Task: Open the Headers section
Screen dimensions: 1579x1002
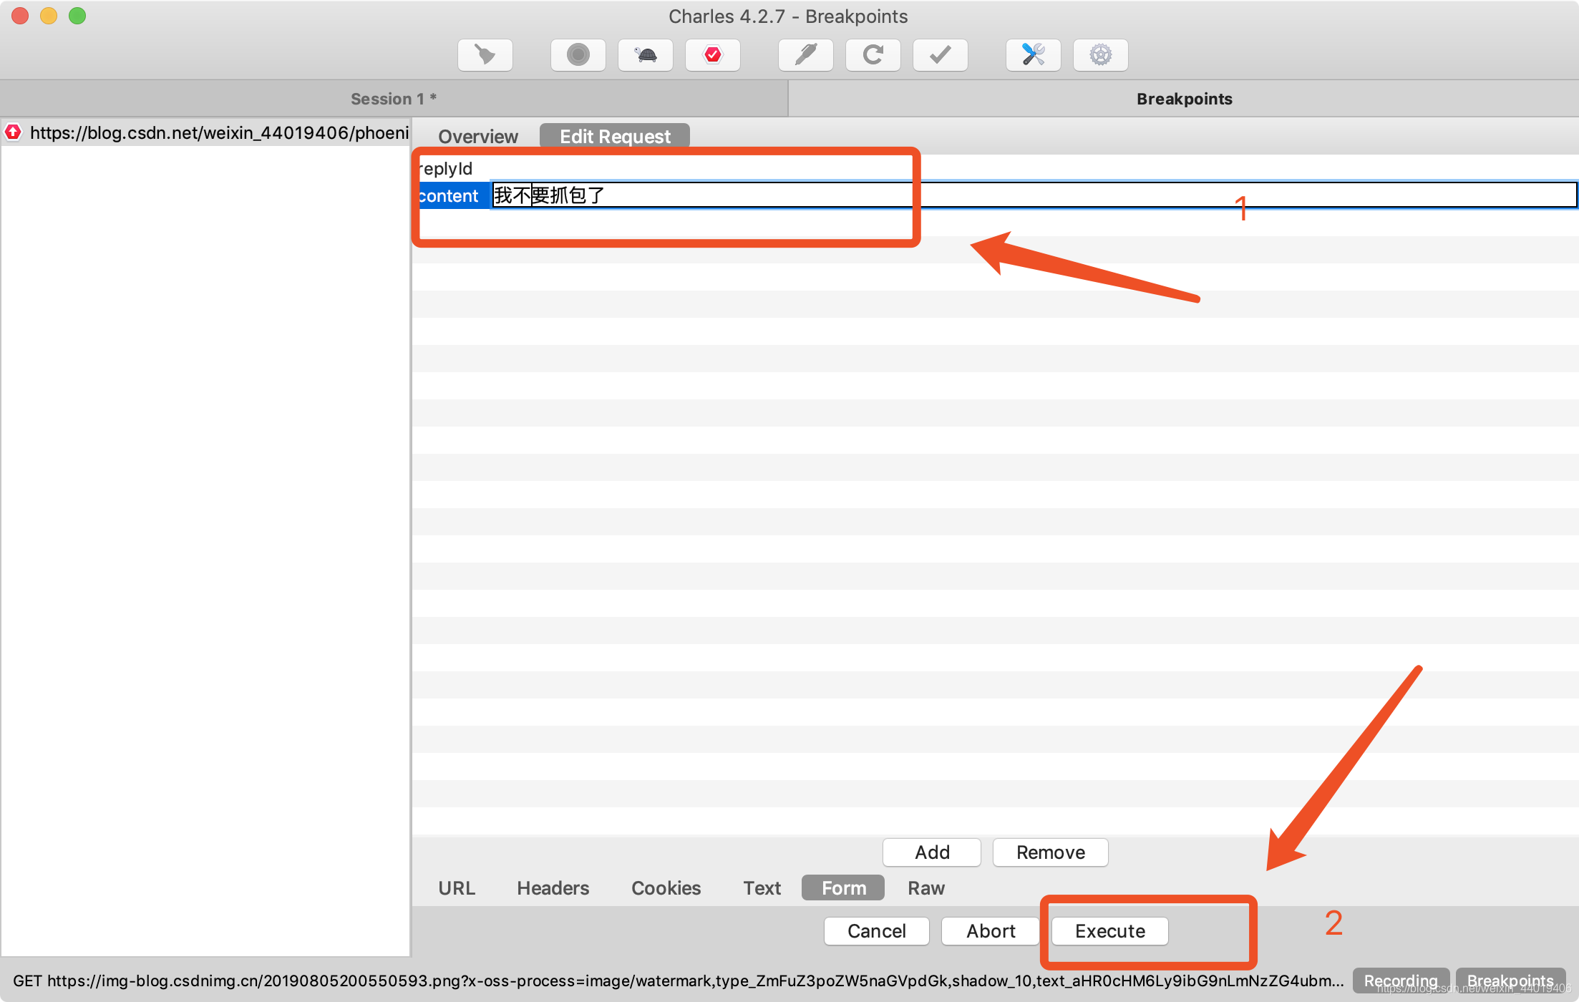Action: (x=553, y=887)
